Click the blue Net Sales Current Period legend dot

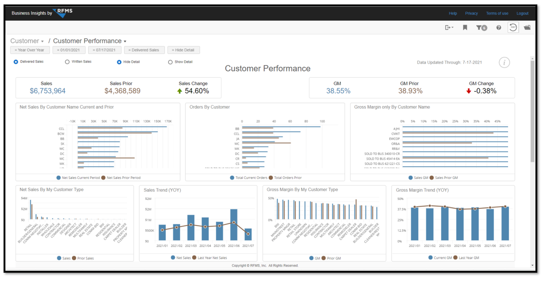[58, 178]
